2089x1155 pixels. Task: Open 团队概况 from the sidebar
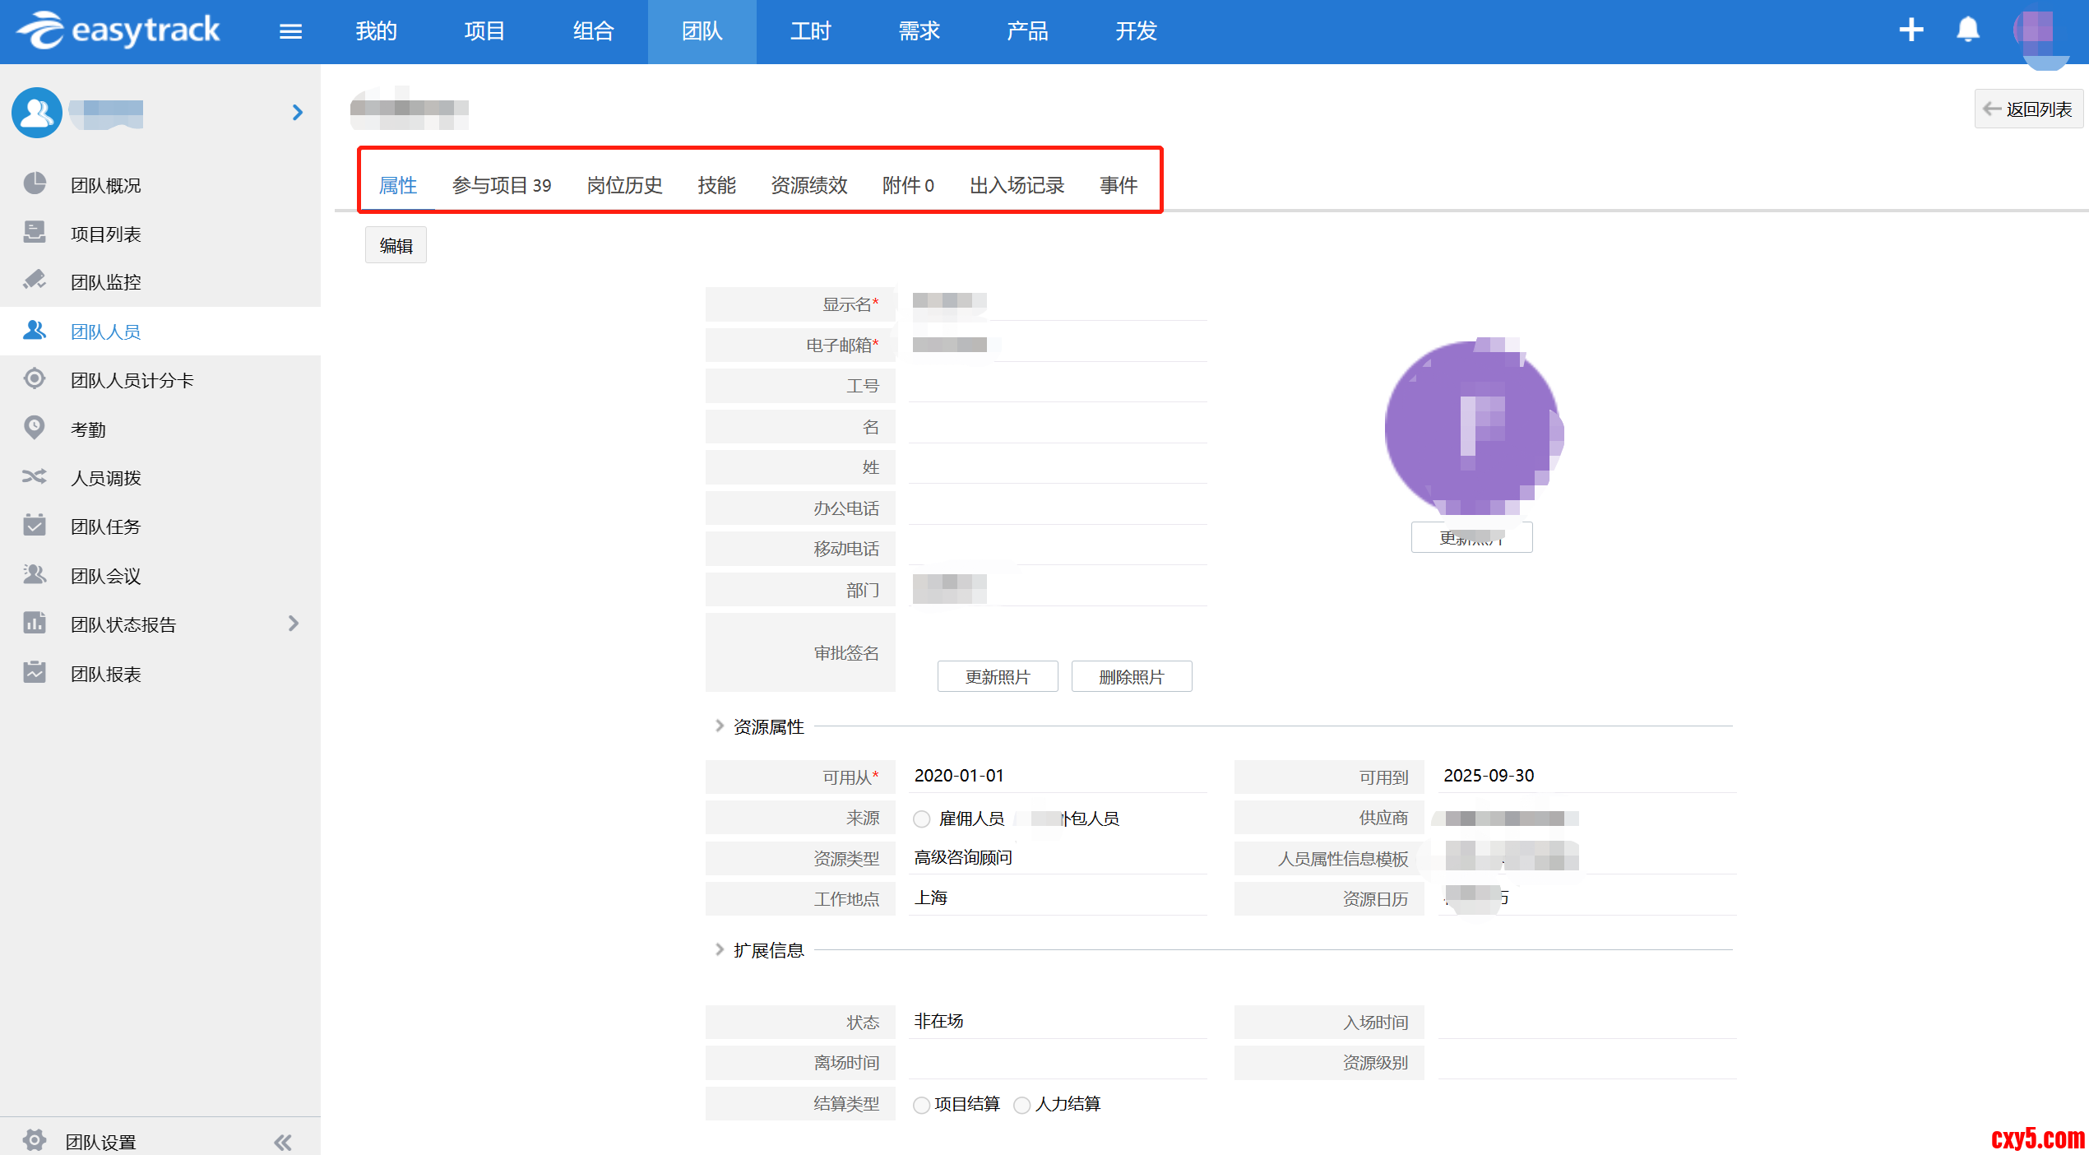click(105, 185)
